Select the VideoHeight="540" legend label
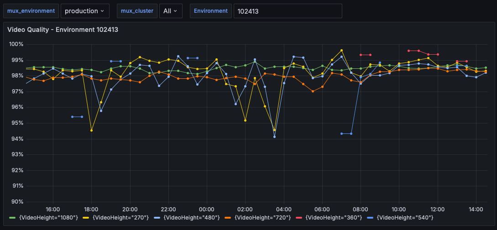 tap(405, 218)
